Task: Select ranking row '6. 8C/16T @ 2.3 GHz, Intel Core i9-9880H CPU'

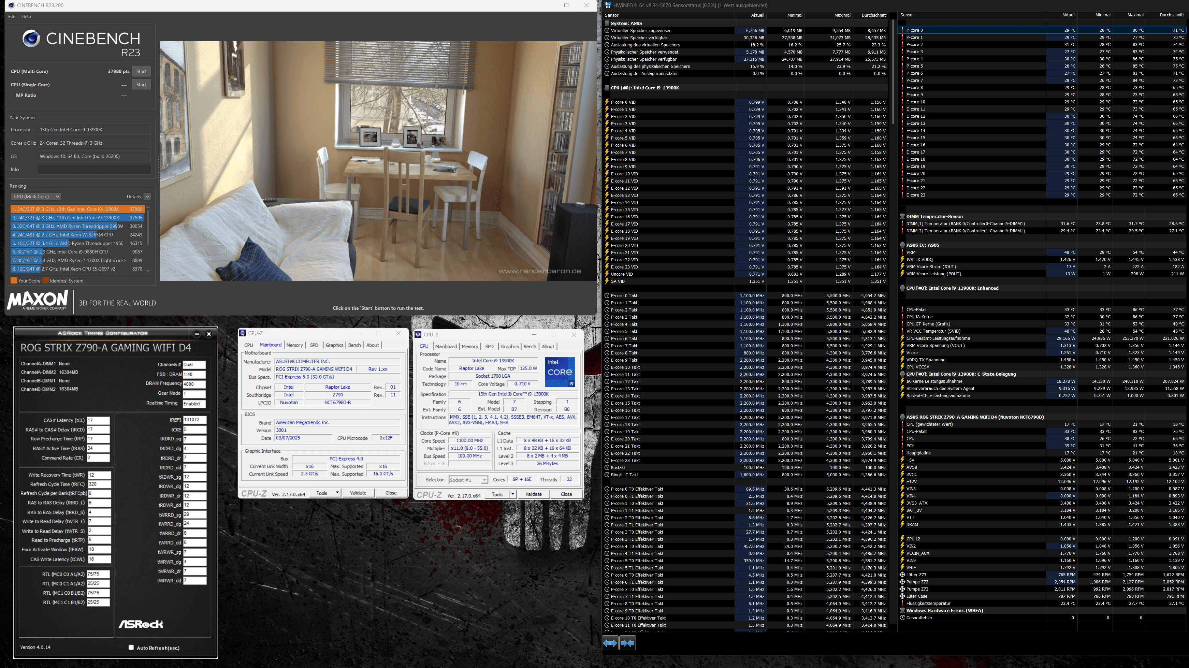Action: click(x=77, y=252)
